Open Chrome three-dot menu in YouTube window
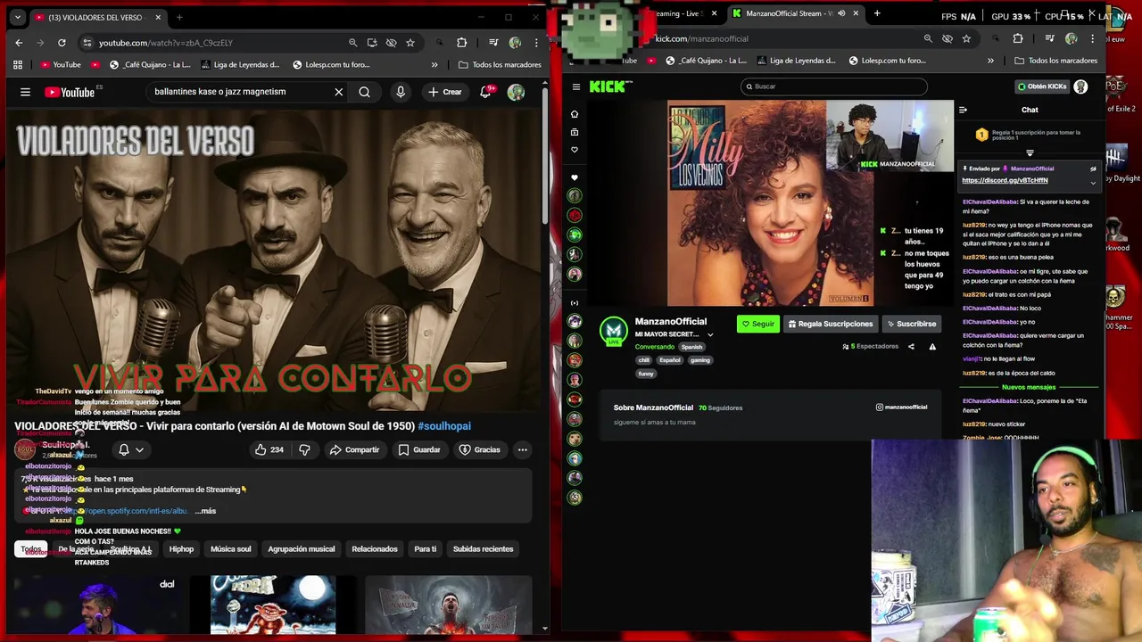Viewport: 1142px width, 642px height. 536,43
